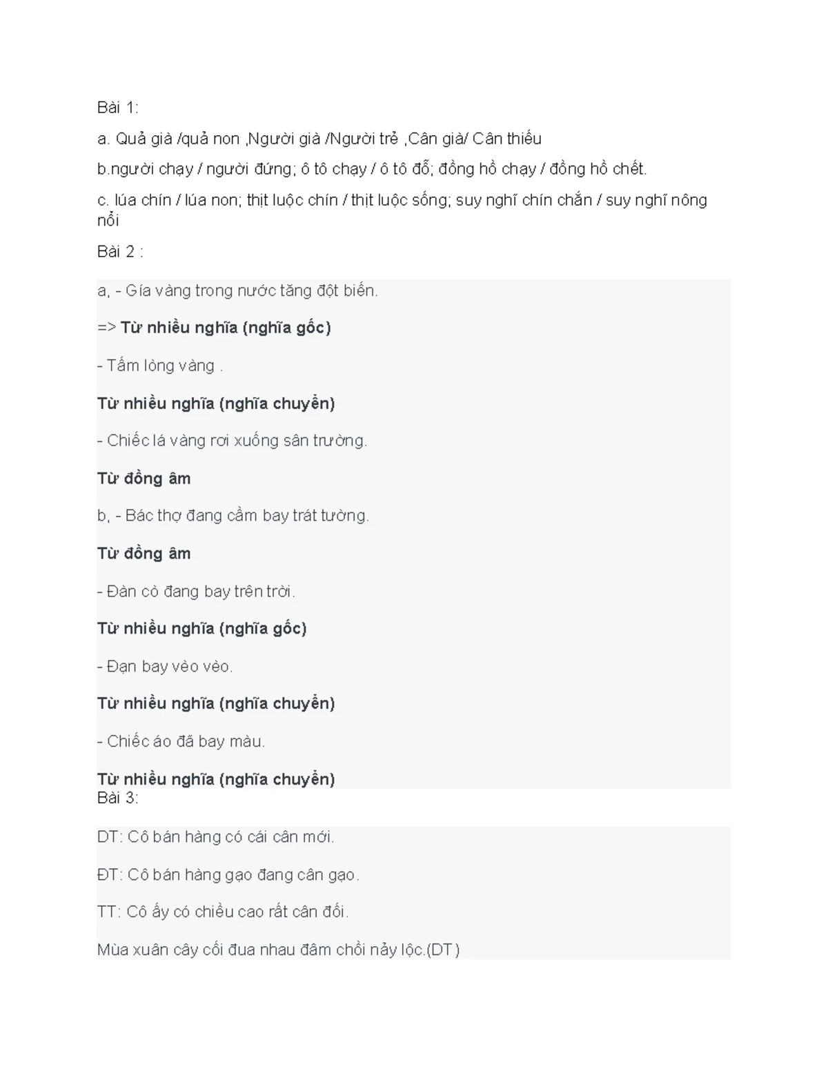Click the sentence "Bác thợ đang cầm bay trát tường"
This screenshot has height=1071, width=828.
tap(247, 516)
